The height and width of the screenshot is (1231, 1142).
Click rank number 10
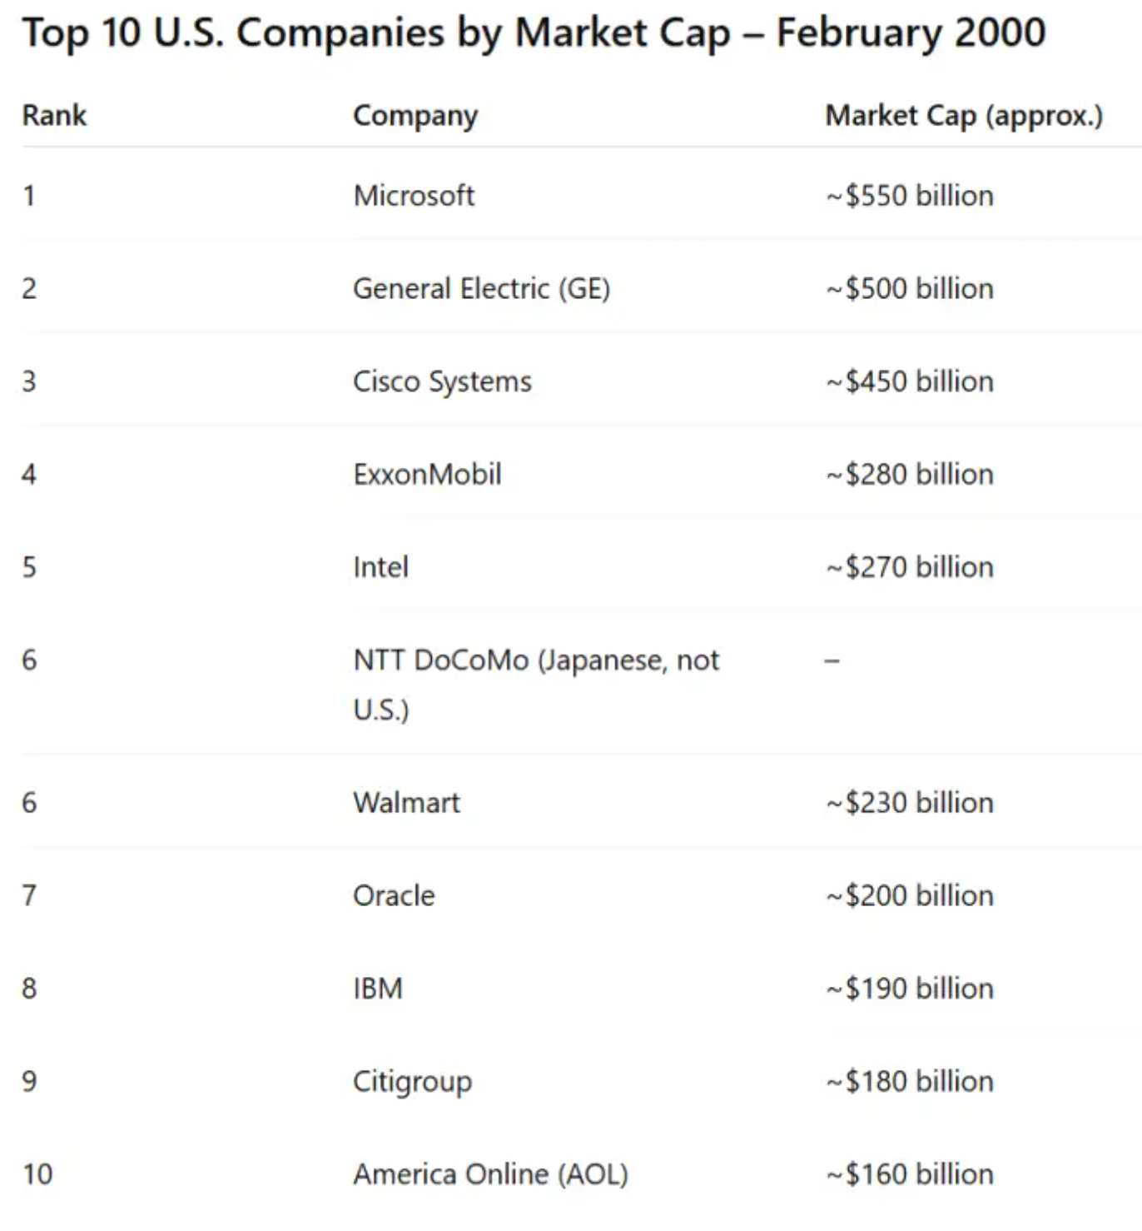(x=37, y=1174)
